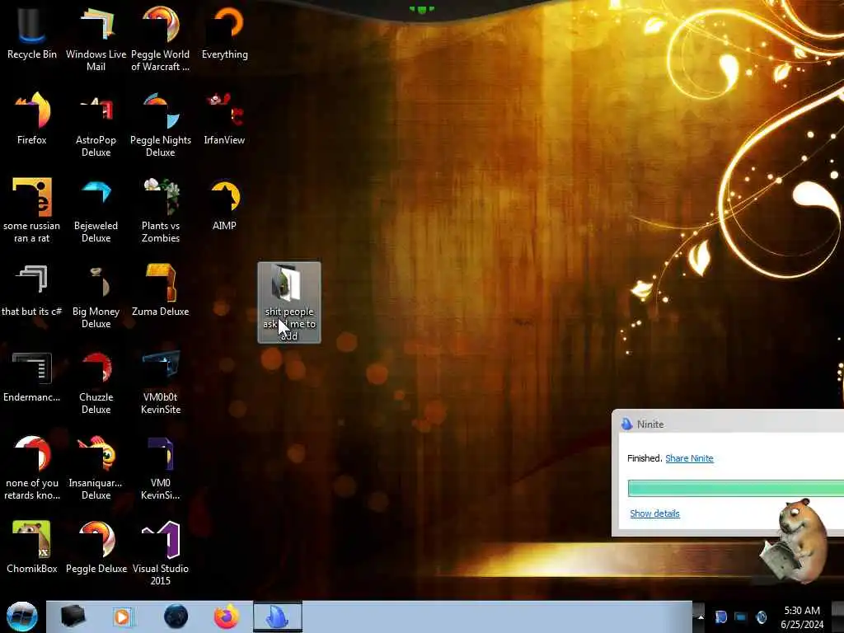844x633 pixels.
Task: Launch Zuma Deluxe shortcut
Action: (x=161, y=291)
